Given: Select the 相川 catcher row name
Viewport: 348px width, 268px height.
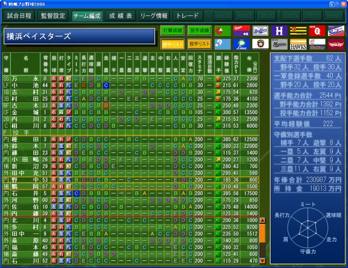Looking at the screenshot, I should pos(26,126).
